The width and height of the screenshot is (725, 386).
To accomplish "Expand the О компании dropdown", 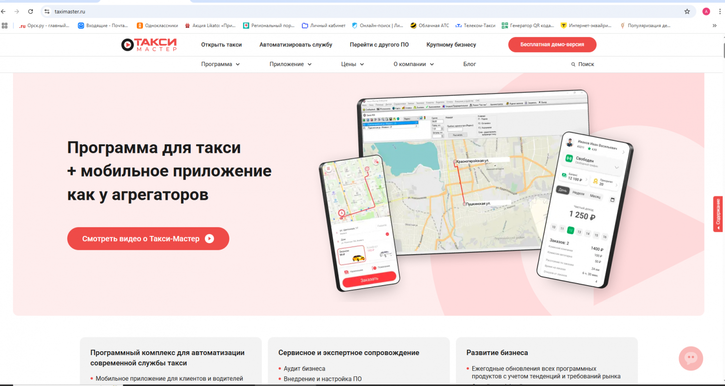I will tap(413, 64).
